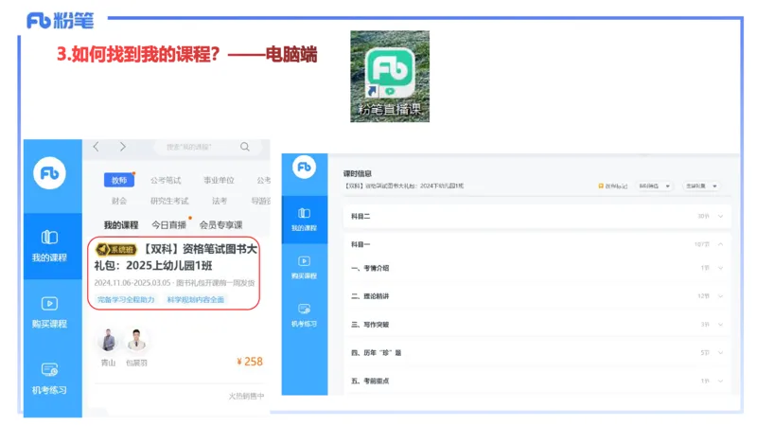Select the 事业单位 category tab
The width and height of the screenshot is (757, 426).
[219, 180]
